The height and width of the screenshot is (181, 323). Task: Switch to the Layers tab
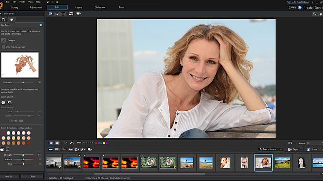79,7
